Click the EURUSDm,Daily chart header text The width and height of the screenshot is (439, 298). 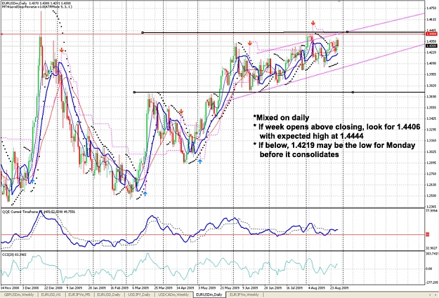(x=37, y=3)
